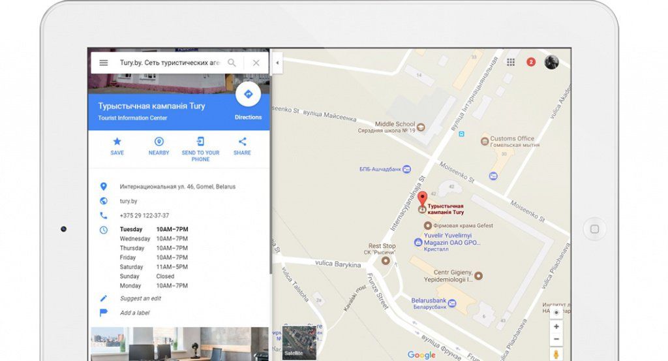Clear the search with the X icon
Screen dimensions: 668x361
256,63
